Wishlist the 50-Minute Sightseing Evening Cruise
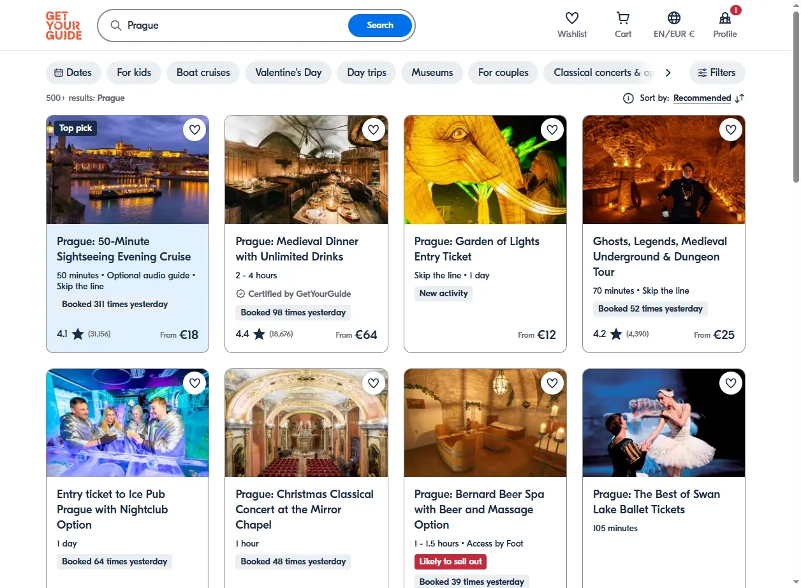This screenshot has height=588, width=801. 195,130
